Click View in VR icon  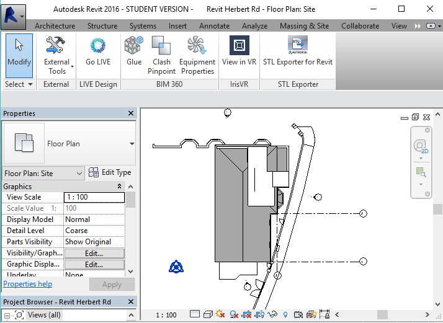pyautogui.click(x=239, y=54)
